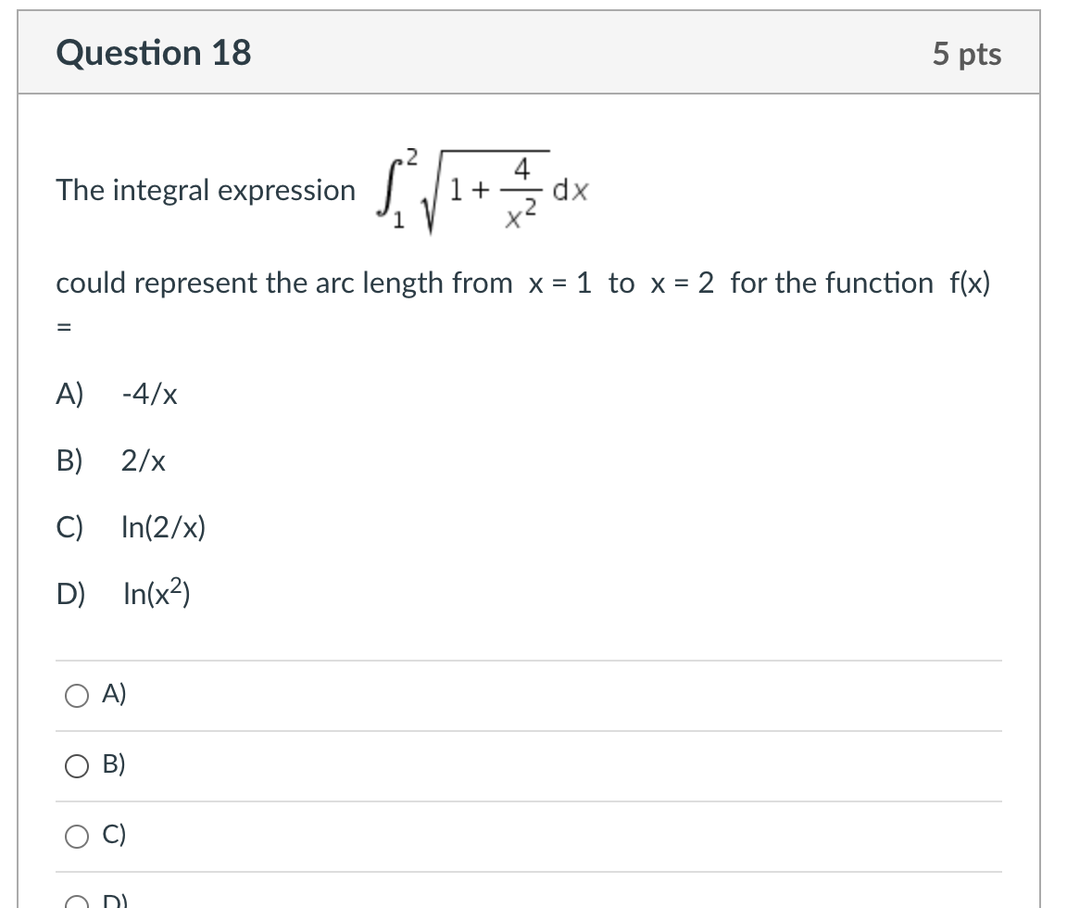This screenshot has width=1067, height=908.
Task: Click the Question 18 heading
Action: (x=154, y=54)
